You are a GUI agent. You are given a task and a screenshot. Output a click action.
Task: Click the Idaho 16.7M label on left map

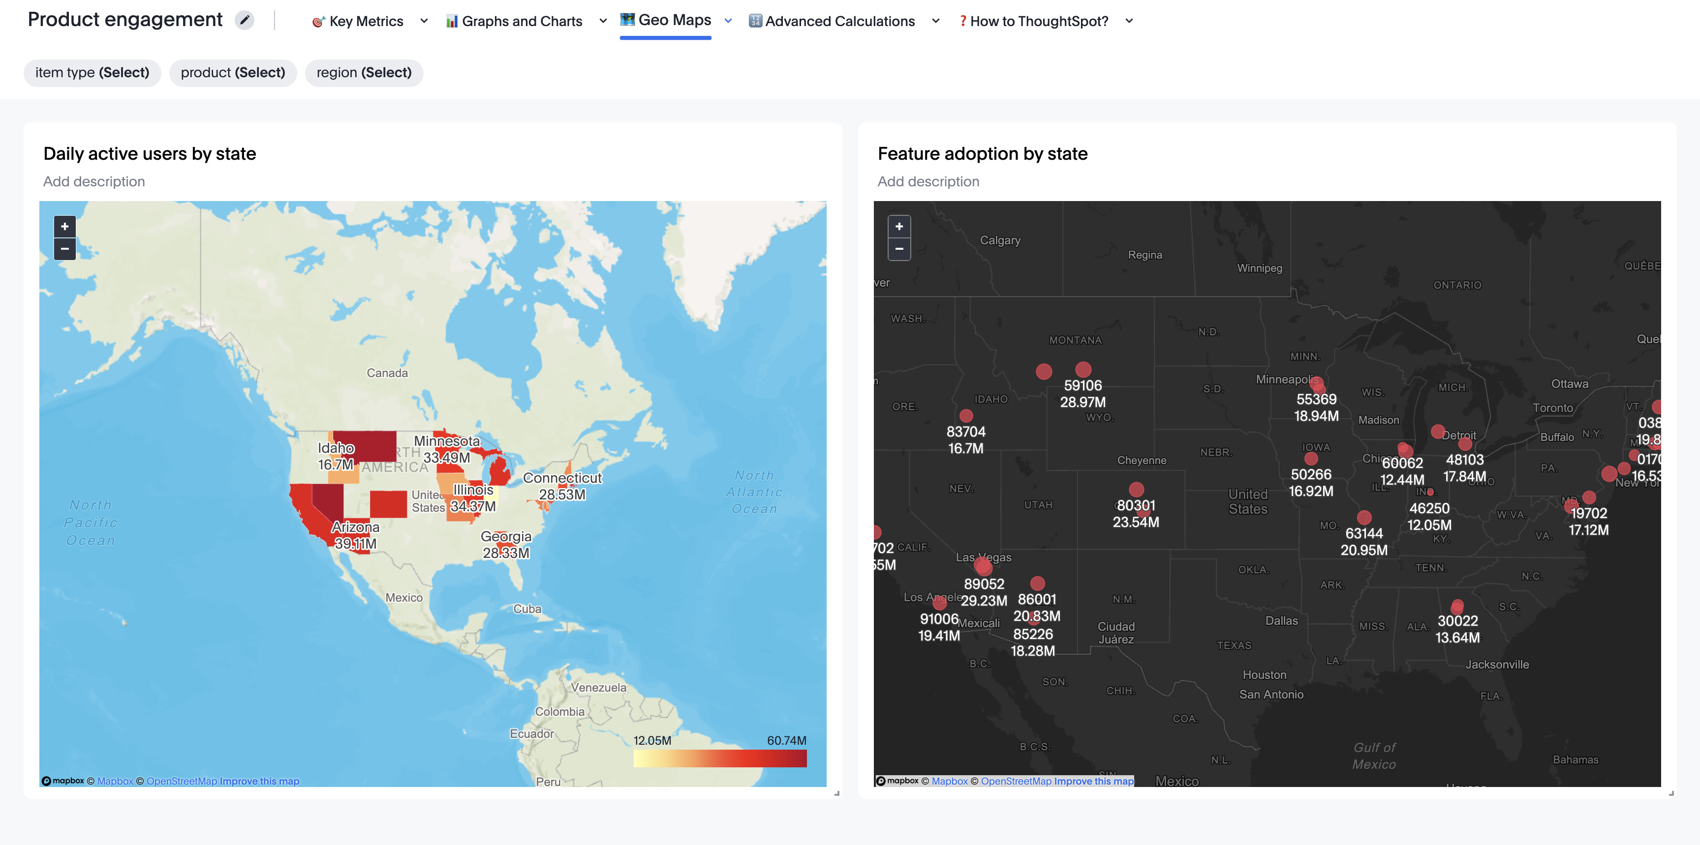tap(336, 456)
